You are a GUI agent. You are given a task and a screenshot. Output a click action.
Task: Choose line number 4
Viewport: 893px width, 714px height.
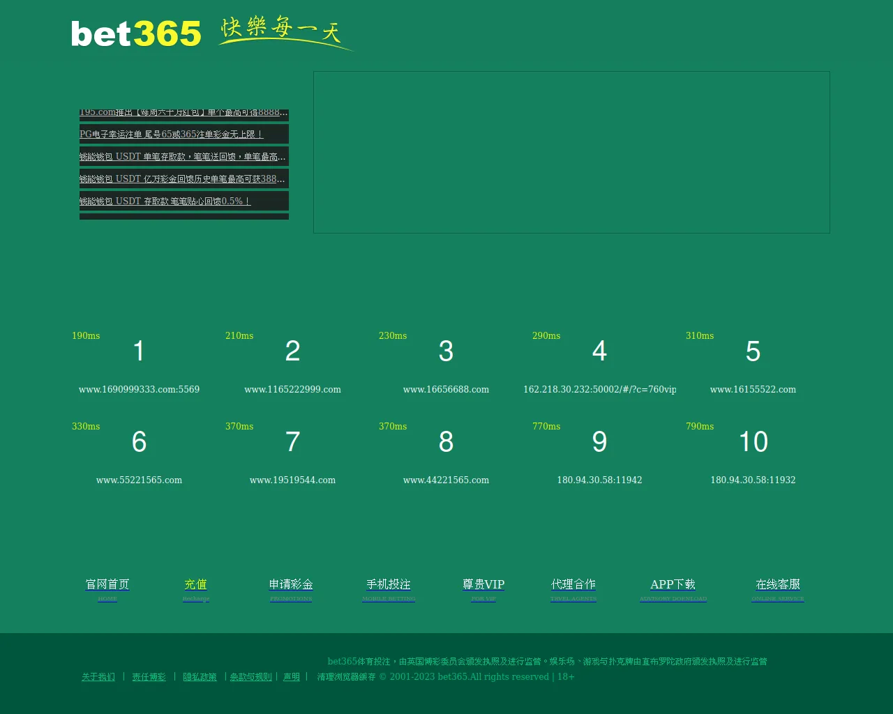(x=599, y=351)
